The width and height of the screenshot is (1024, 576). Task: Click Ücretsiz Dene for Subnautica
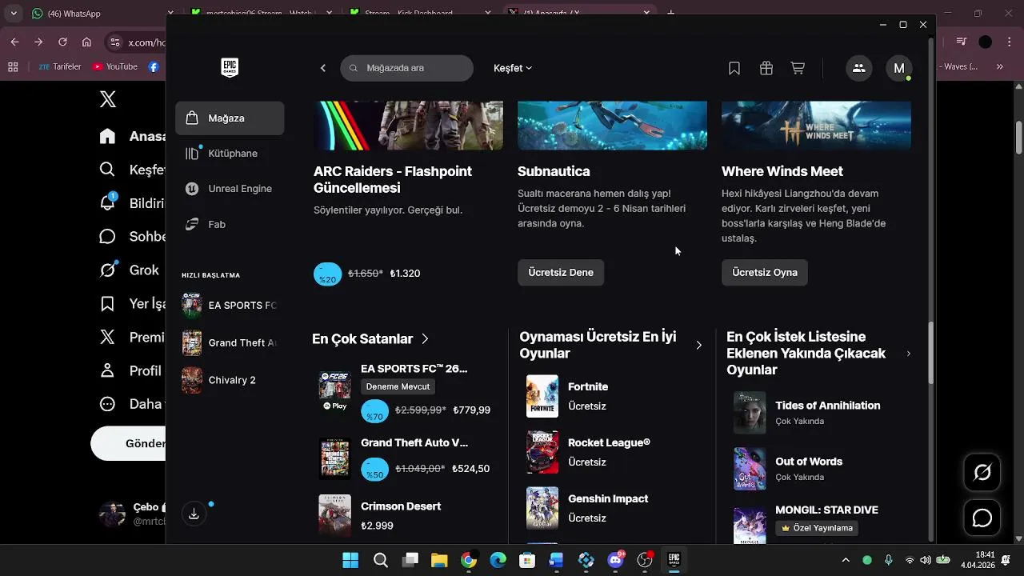pyautogui.click(x=561, y=273)
